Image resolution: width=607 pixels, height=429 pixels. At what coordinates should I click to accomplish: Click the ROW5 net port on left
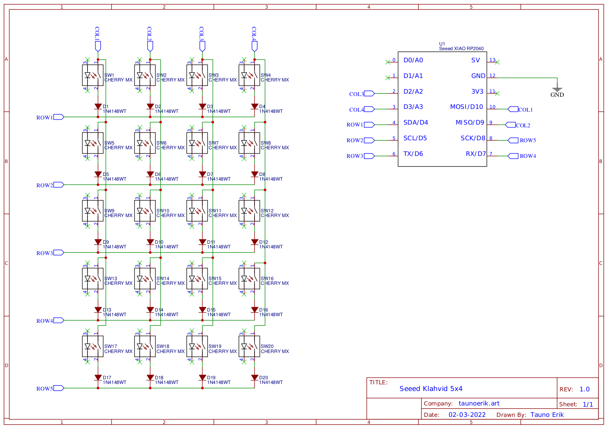point(58,388)
